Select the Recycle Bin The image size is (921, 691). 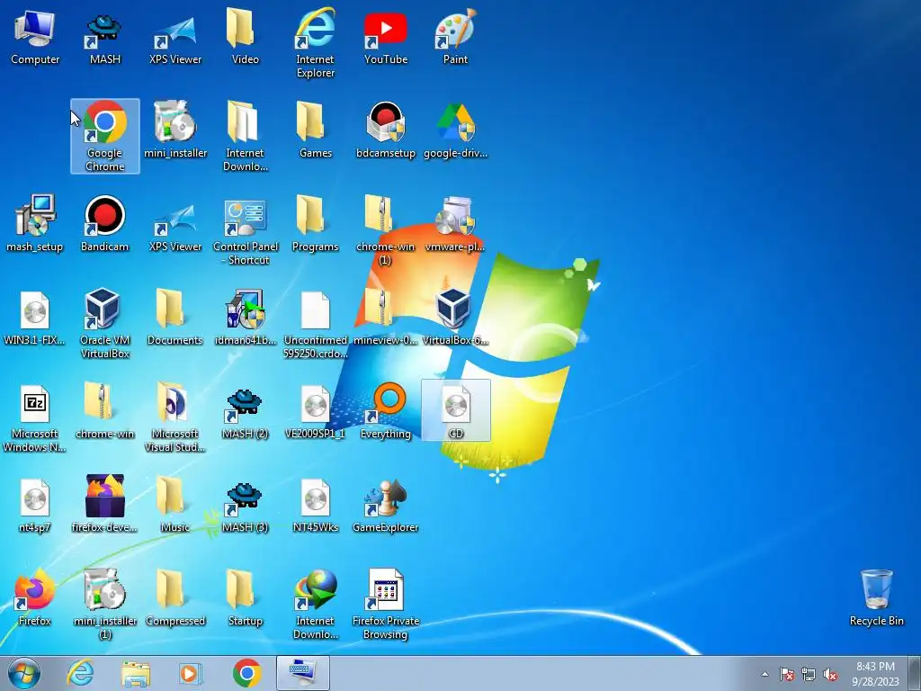(876, 598)
